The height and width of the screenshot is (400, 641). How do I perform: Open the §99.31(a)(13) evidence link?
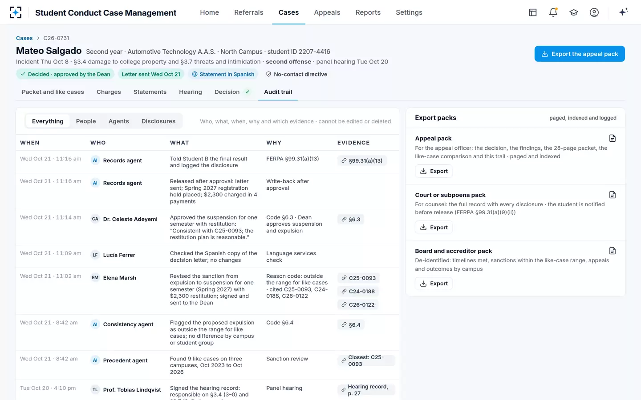(362, 161)
